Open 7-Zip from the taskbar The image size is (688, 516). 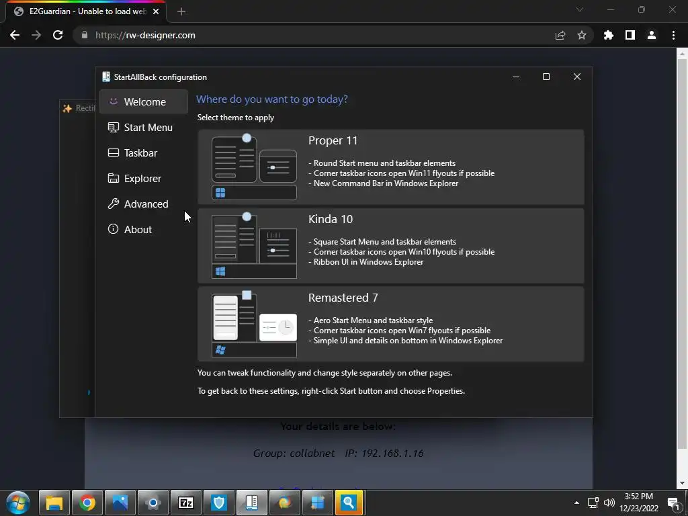(186, 503)
